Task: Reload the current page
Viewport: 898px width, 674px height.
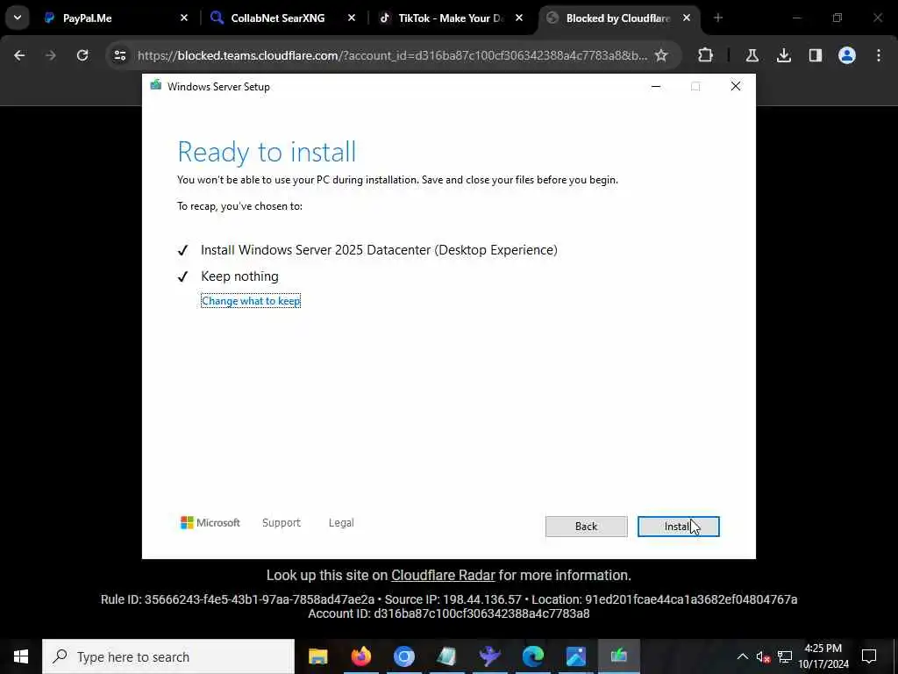Action: (82, 55)
